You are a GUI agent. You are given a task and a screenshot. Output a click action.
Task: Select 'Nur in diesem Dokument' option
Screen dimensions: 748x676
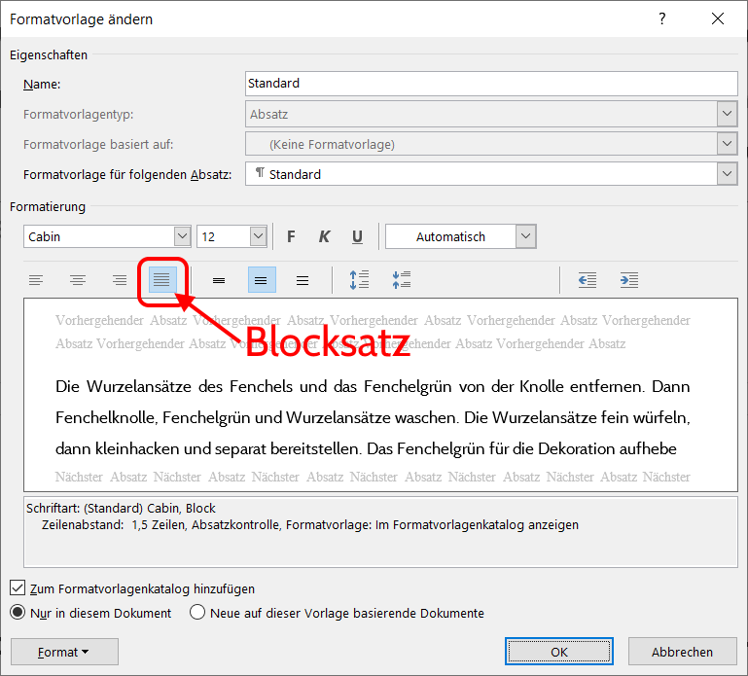18,613
